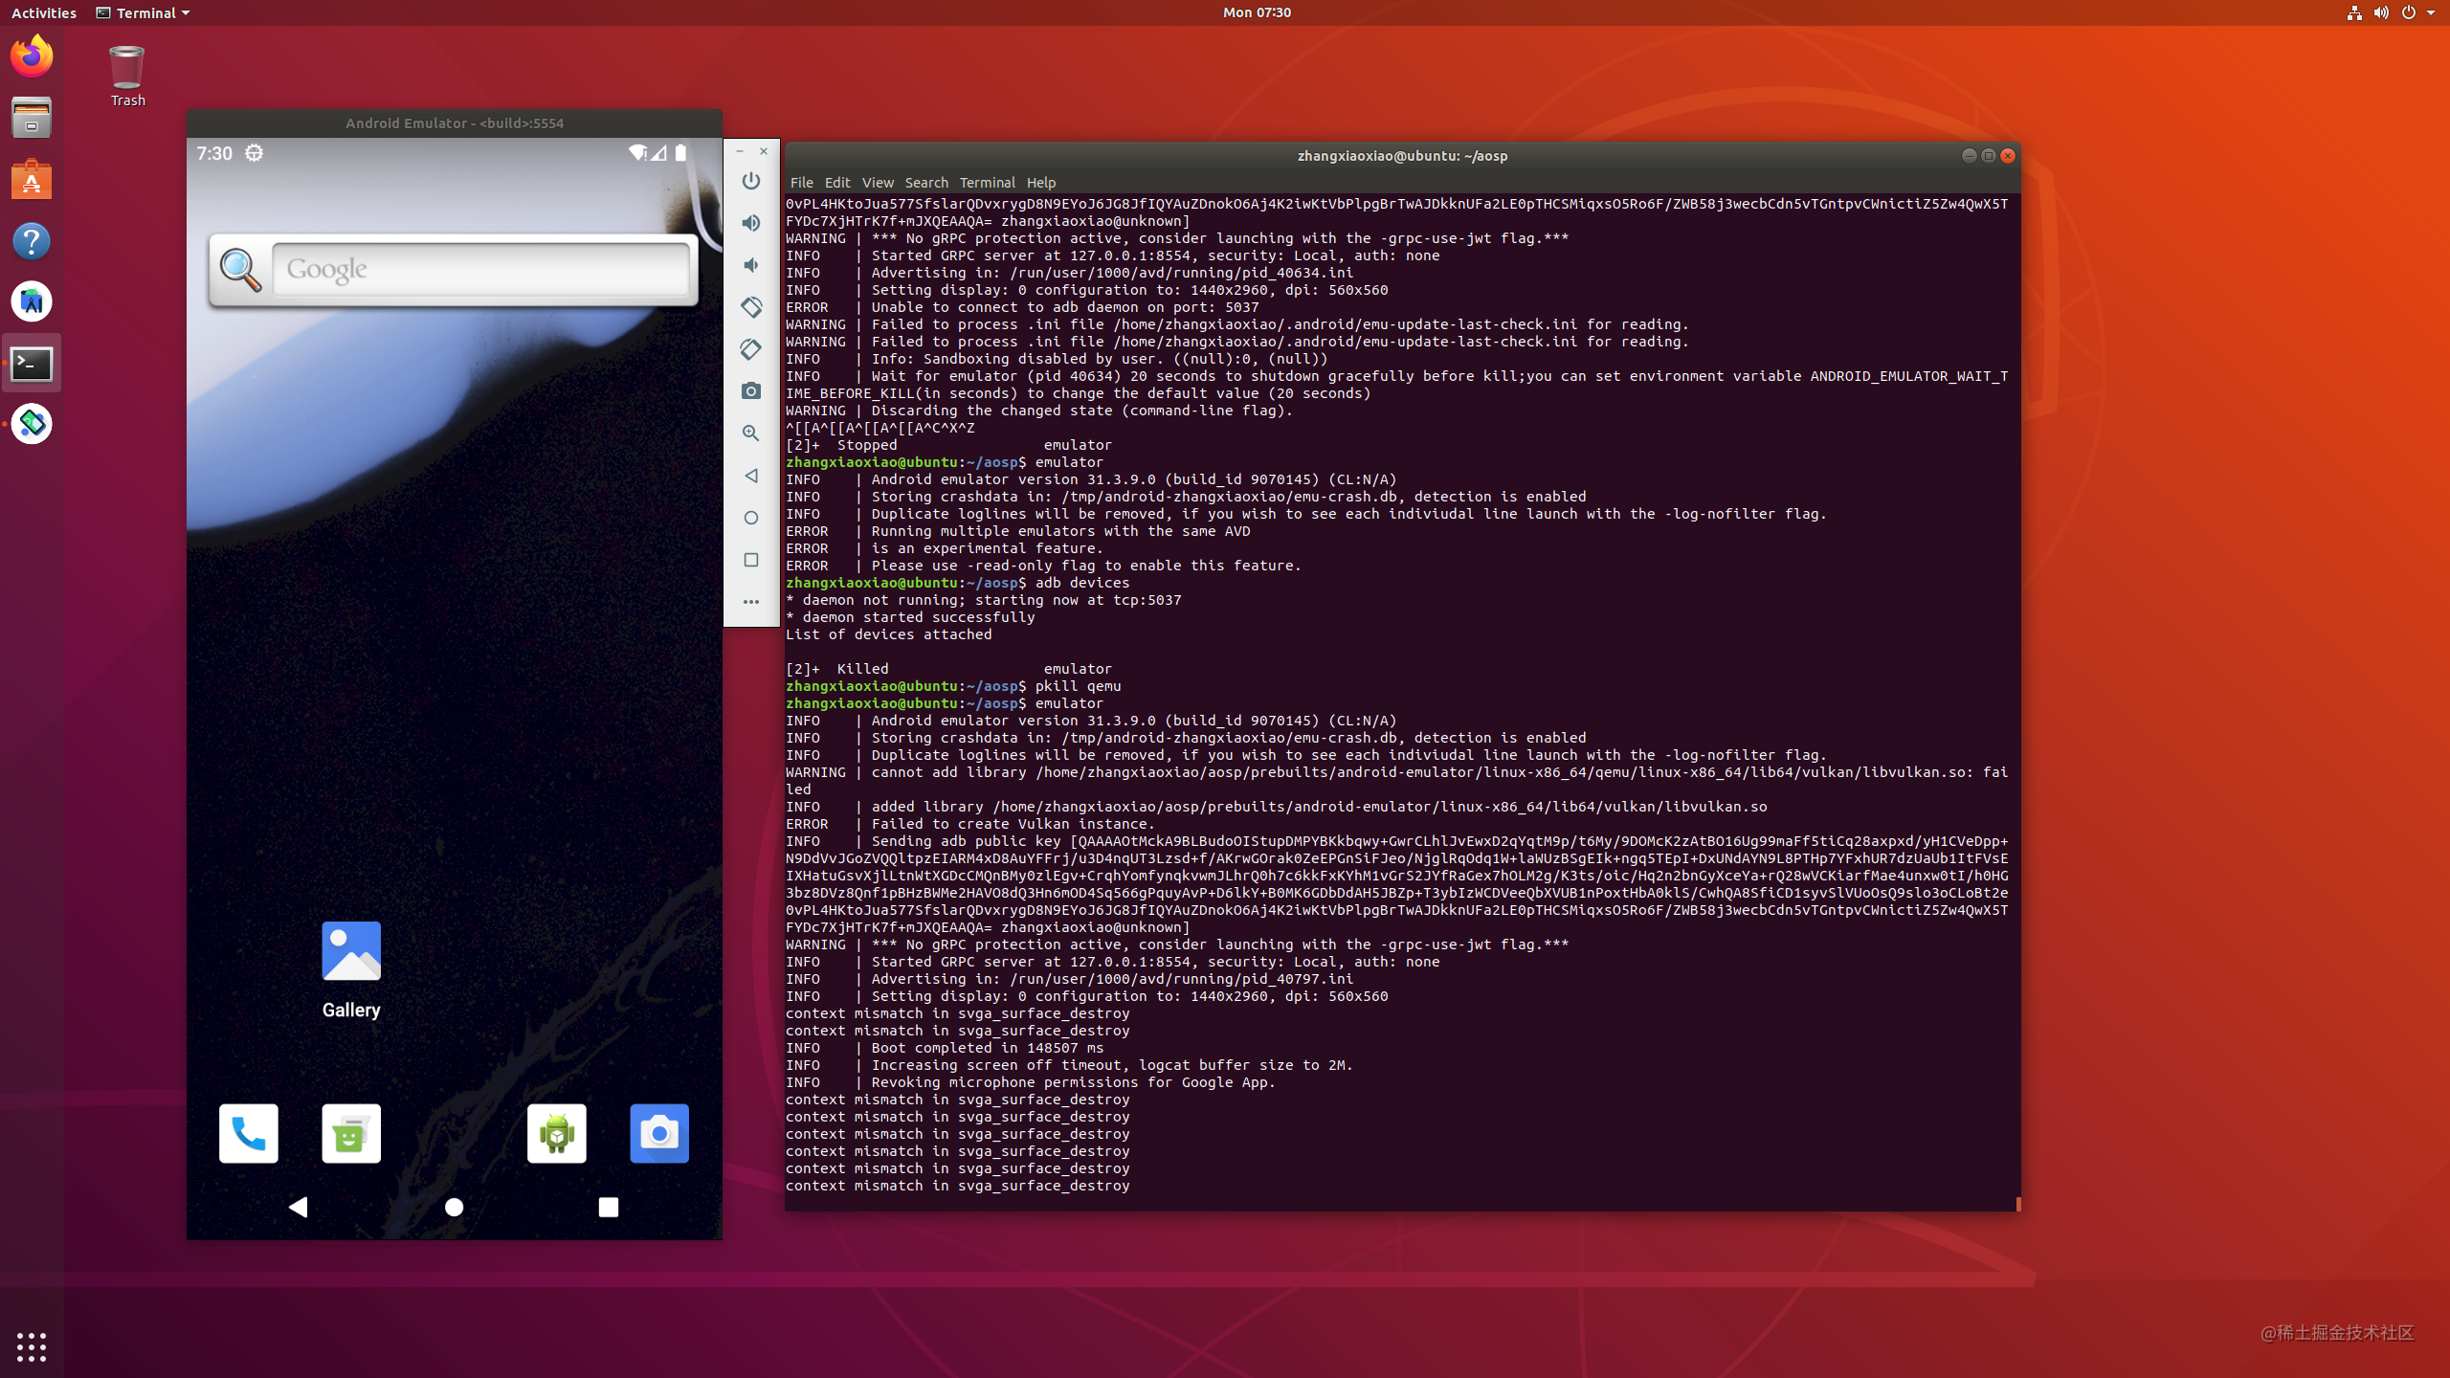Open the Camera app in the emulator

tap(658, 1133)
